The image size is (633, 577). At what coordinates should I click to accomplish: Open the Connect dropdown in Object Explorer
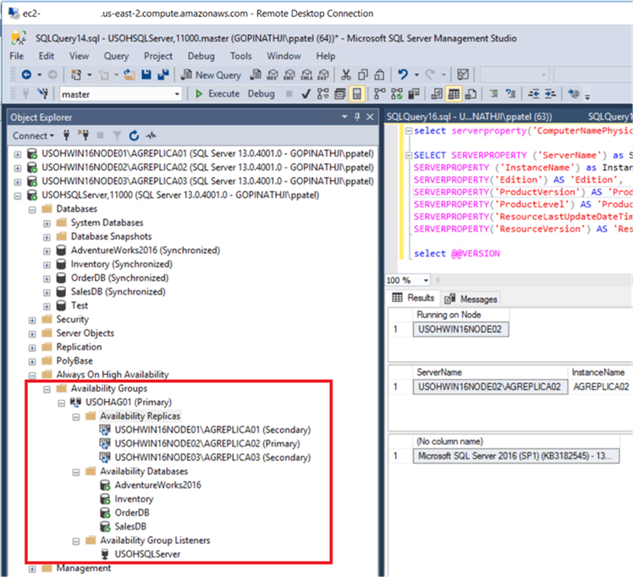click(x=33, y=135)
